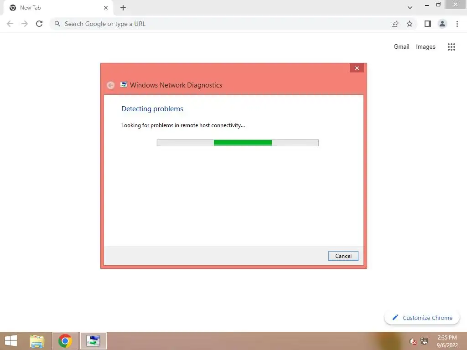Screen dimensions: 467x350
Task: Click the Chrome back navigation arrow
Action: pyautogui.click(x=10, y=24)
